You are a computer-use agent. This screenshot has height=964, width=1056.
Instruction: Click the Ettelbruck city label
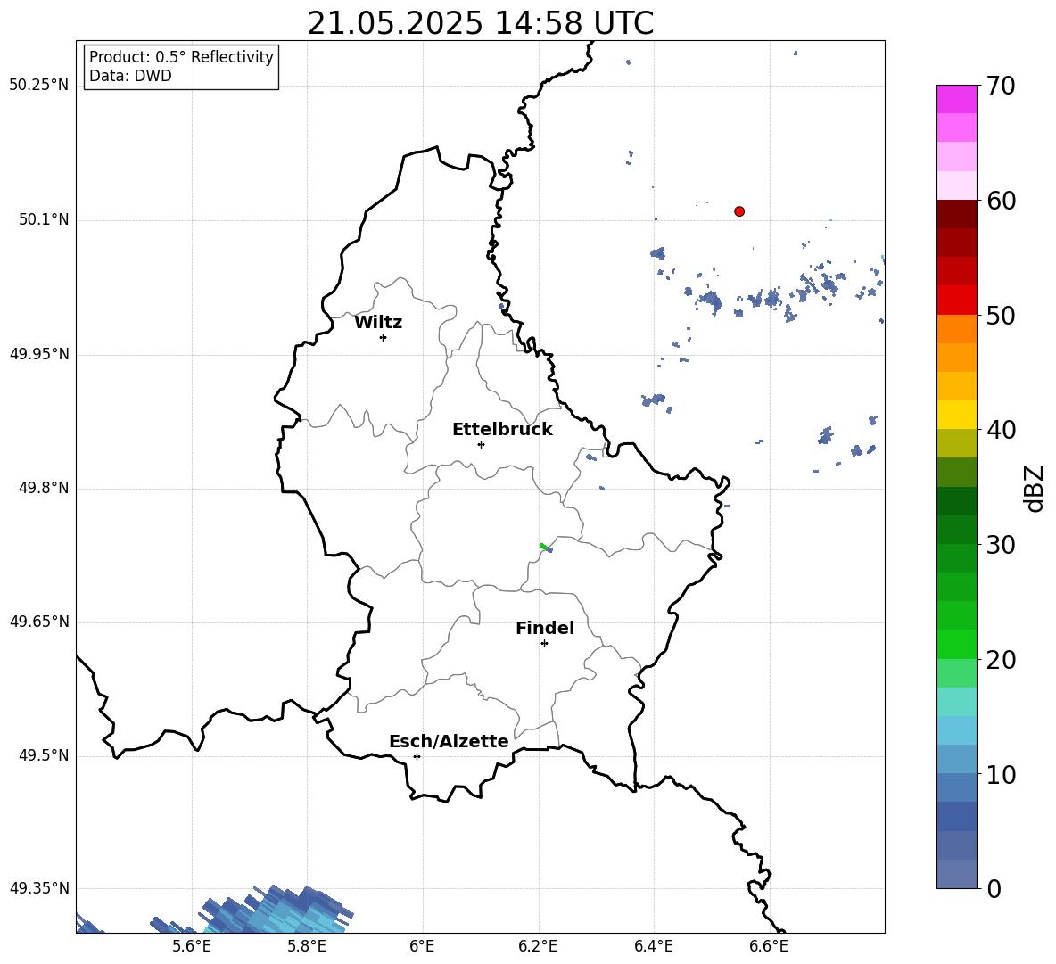tap(502, 430)
